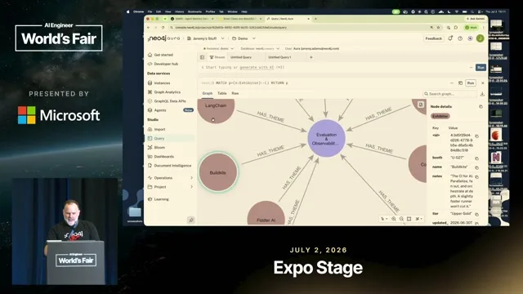Copy the notes property value

477,176
